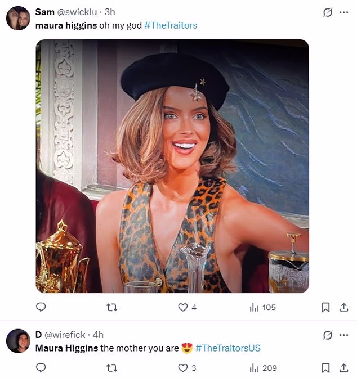Image resolution: width=357 pixels, height=378 pixels.
Task: Bookmark Sam's tweet
Action: pos(325,307)
